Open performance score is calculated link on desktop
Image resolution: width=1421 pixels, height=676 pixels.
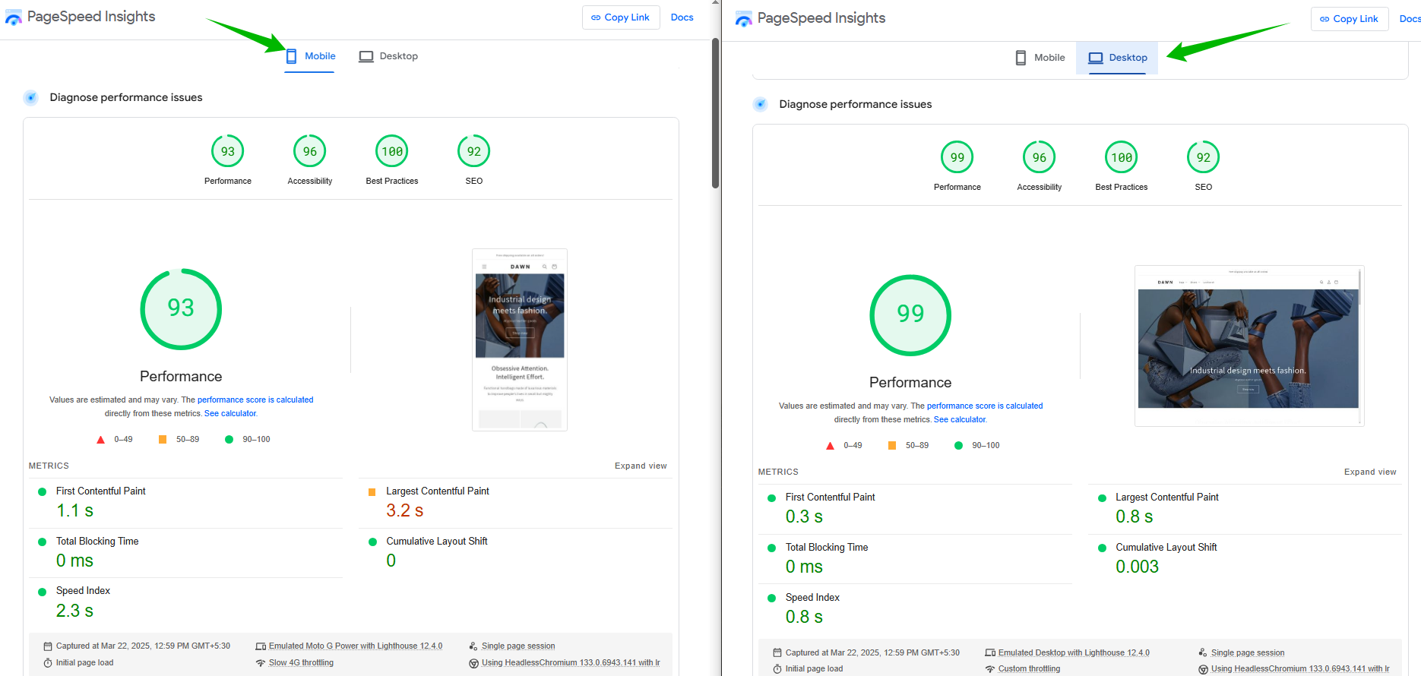[985, 406]
